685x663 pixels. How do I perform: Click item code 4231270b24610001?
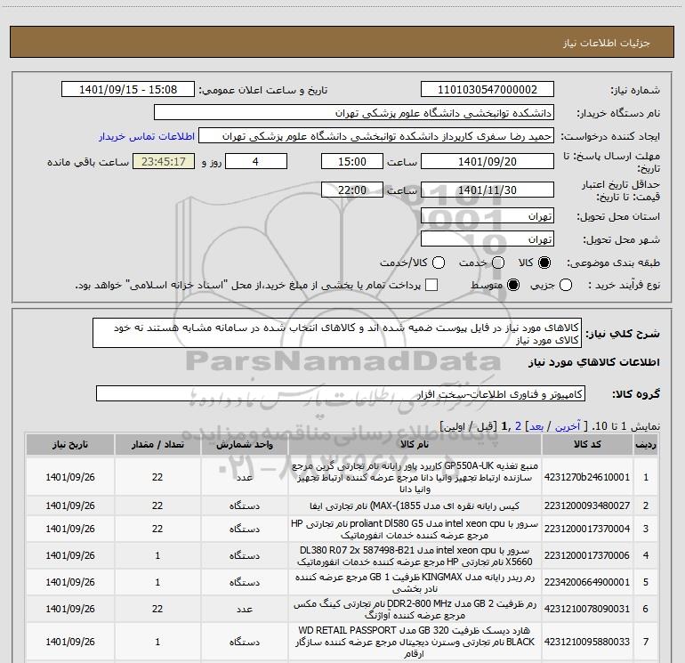587,477
